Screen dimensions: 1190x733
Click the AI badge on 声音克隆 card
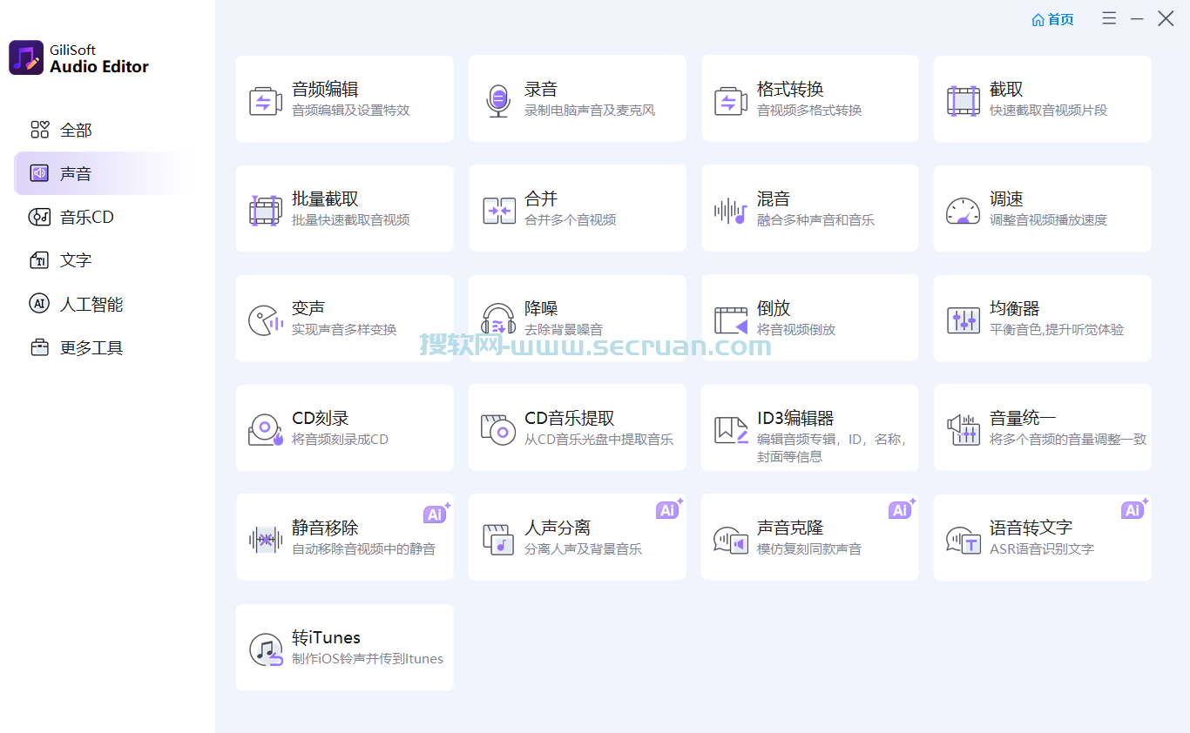[x=902, y=509]
